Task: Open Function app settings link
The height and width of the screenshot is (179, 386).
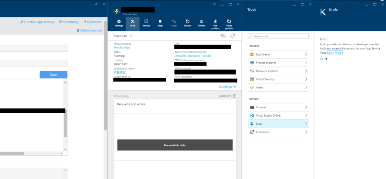Action: pos(37,22)
